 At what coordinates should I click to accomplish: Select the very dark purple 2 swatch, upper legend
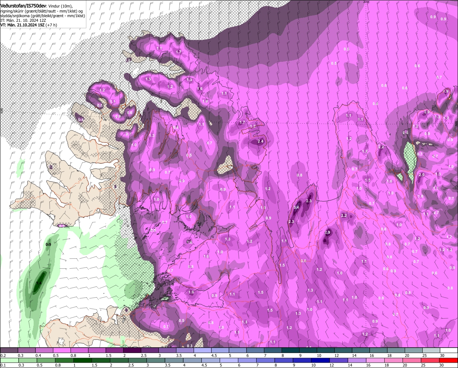(x=132, y=350)
